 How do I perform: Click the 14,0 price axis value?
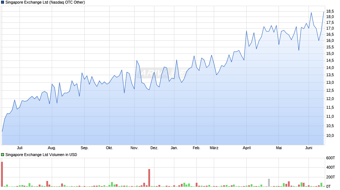pyautogui.click(x=330, y=68)
